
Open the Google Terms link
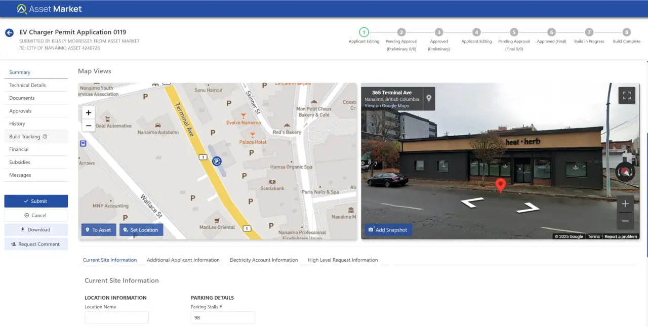click(594, 236)
